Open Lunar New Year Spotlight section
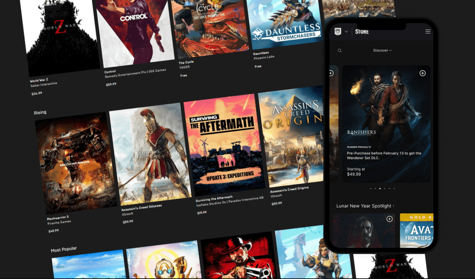This screenshot has width=475, height=279. (365, 206)
